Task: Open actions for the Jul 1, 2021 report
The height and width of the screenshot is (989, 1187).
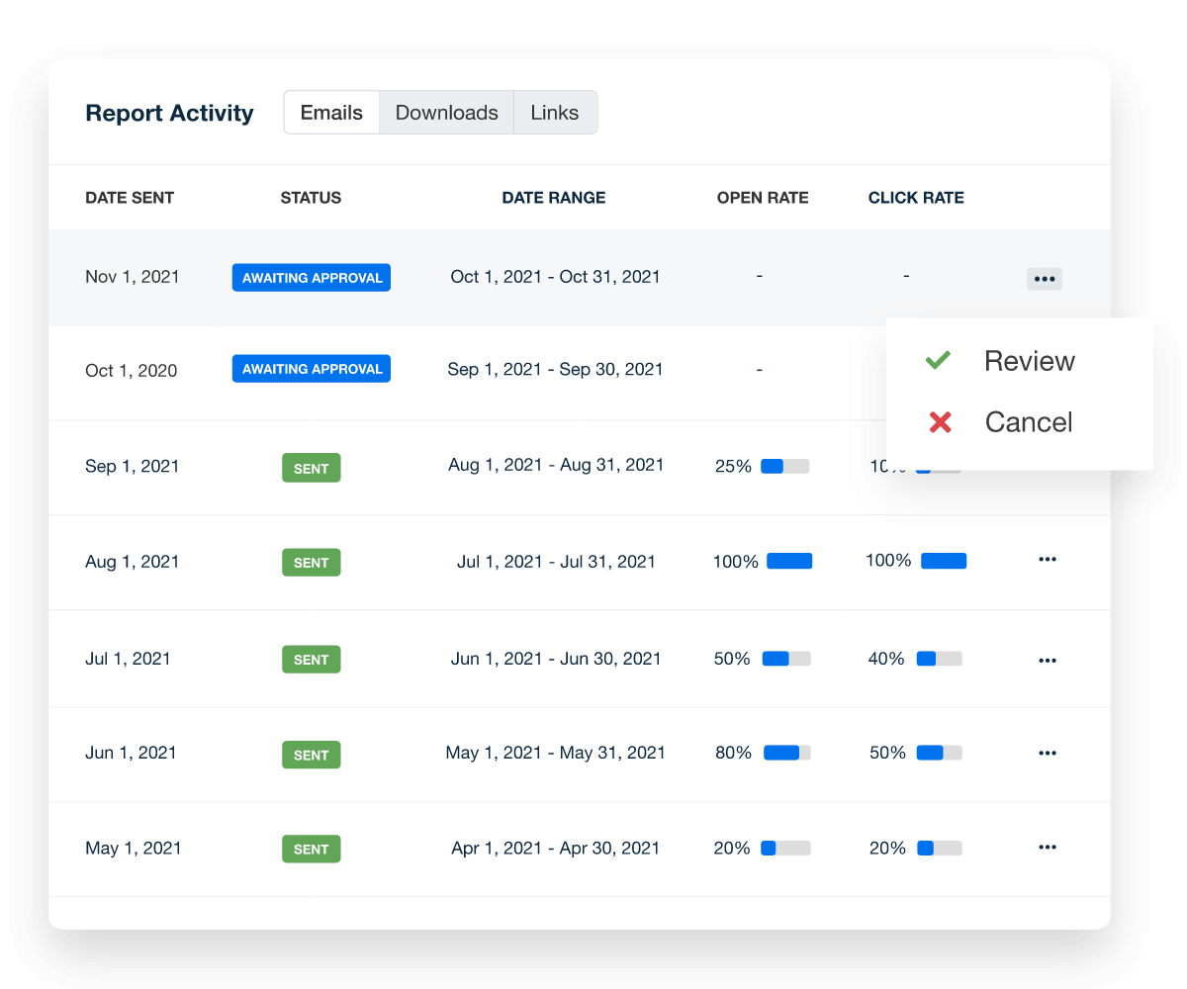Action: click(x=1048, y=659)
